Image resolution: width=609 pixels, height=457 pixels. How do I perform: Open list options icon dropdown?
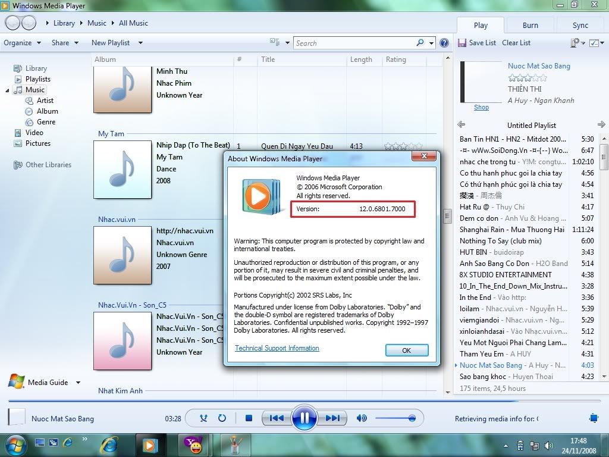[x=577, y=43]
